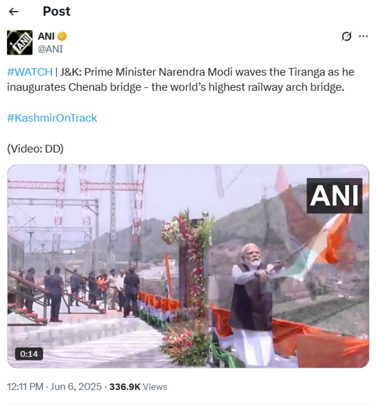The image size is (376, 408).
Task: Click the 0:14 video duration badge
Action: [x=29, y=354]
